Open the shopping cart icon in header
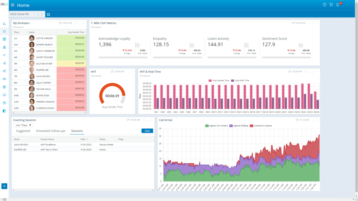This screenshot has width=358, height=201. tap(331, 5)
